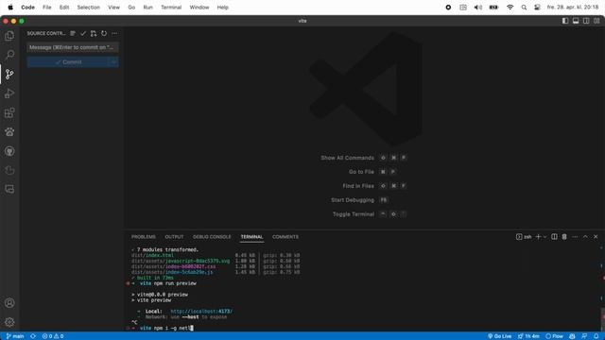Open Manage settings gear
The width and height of the screenshot is (605, 340).
(x=9, y=322)
